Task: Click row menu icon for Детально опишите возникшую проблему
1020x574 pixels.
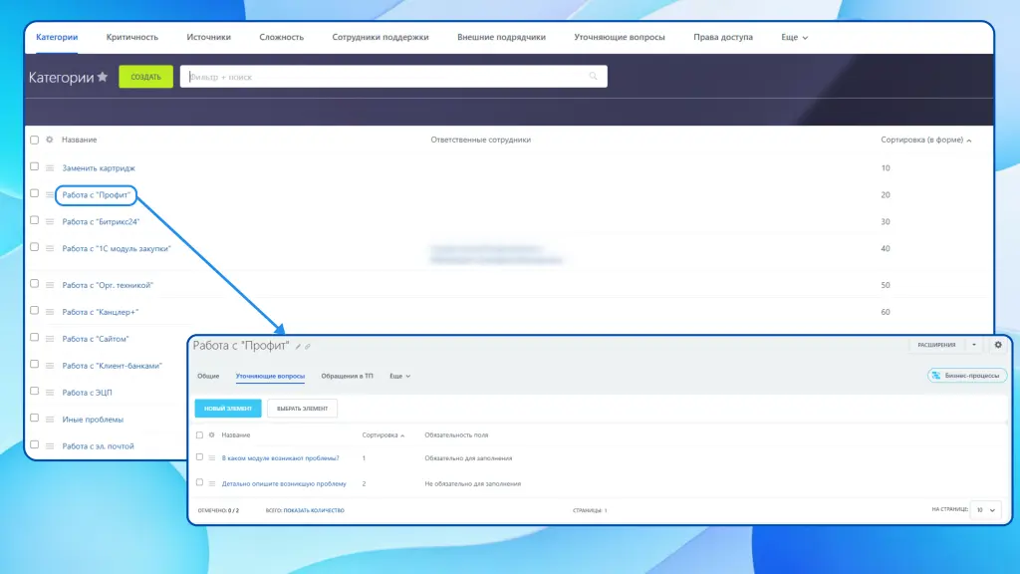Action: coord(212,483)
